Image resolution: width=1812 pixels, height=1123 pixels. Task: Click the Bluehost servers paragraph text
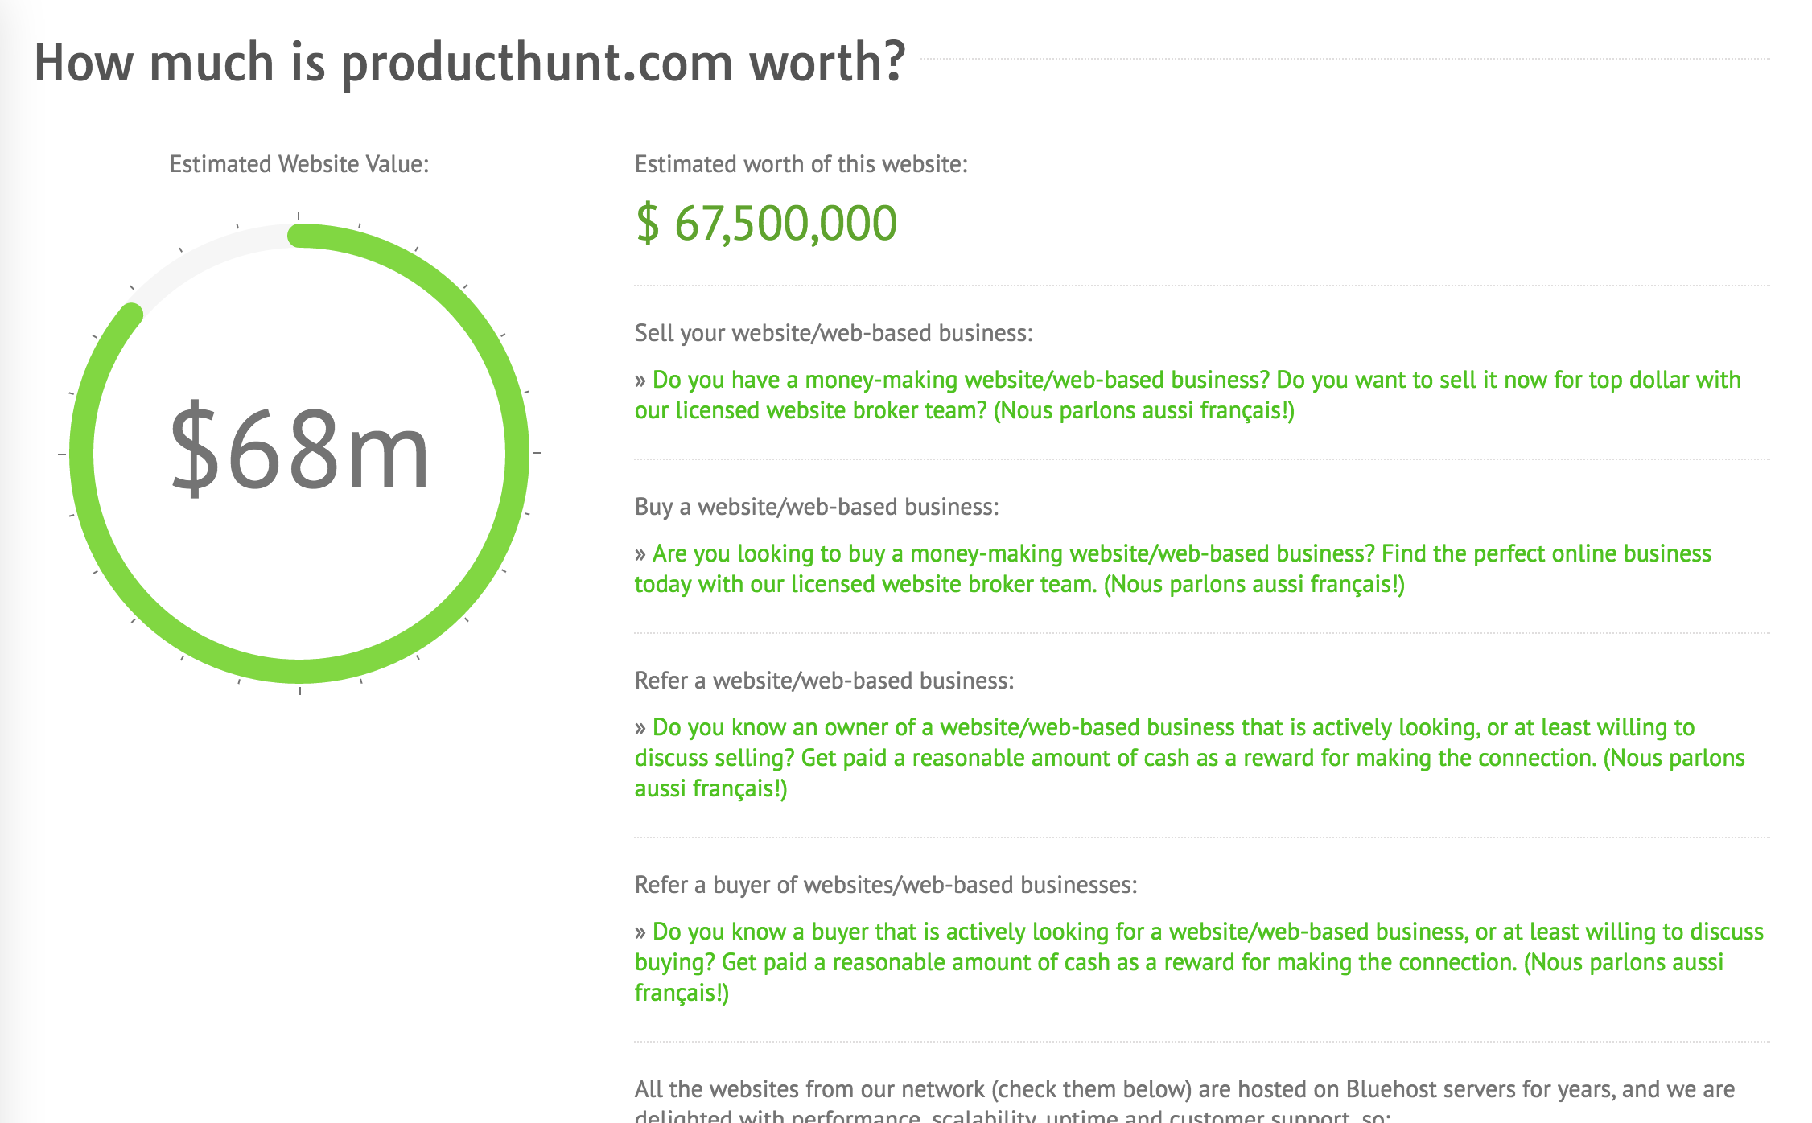click(1184, 1102)
